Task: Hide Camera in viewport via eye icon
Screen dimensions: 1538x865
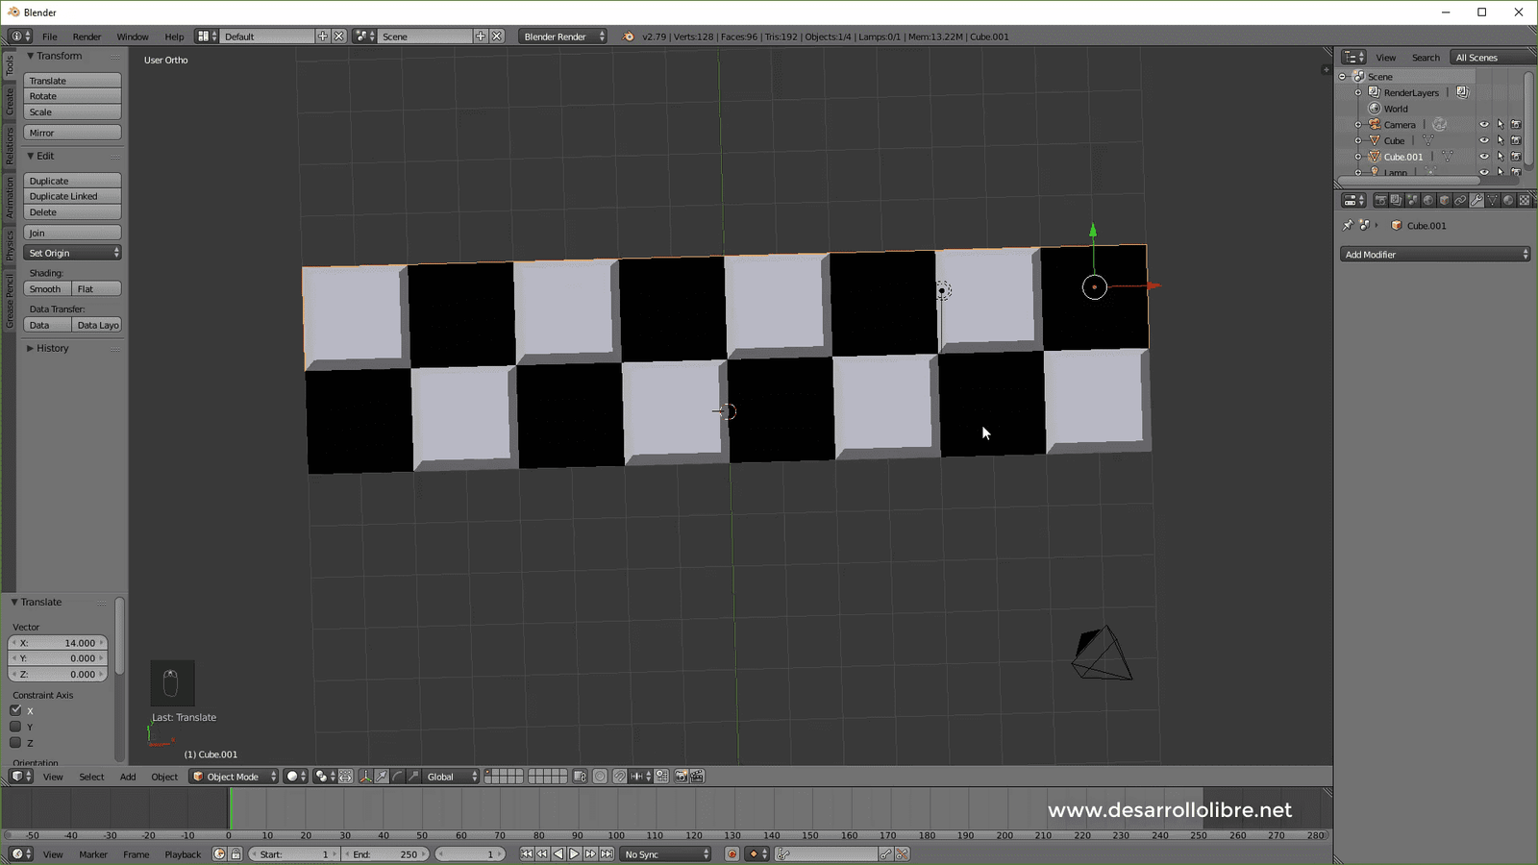Action: tap(1484, 125)
